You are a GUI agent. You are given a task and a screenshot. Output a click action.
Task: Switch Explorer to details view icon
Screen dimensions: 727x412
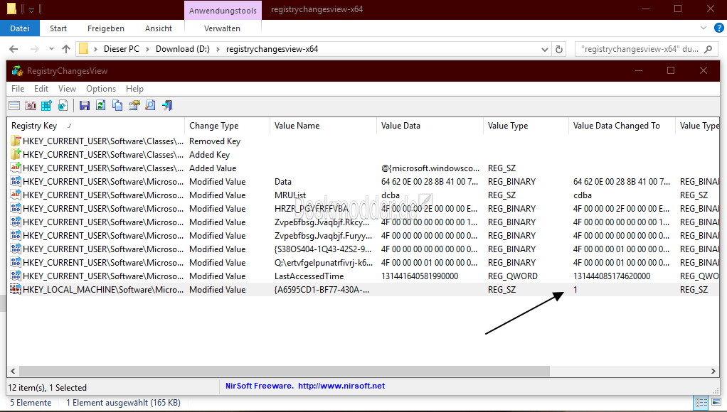click(701, 402)
